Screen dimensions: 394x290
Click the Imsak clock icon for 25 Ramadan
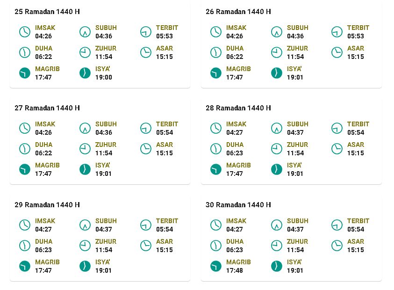tap(25, 32)
